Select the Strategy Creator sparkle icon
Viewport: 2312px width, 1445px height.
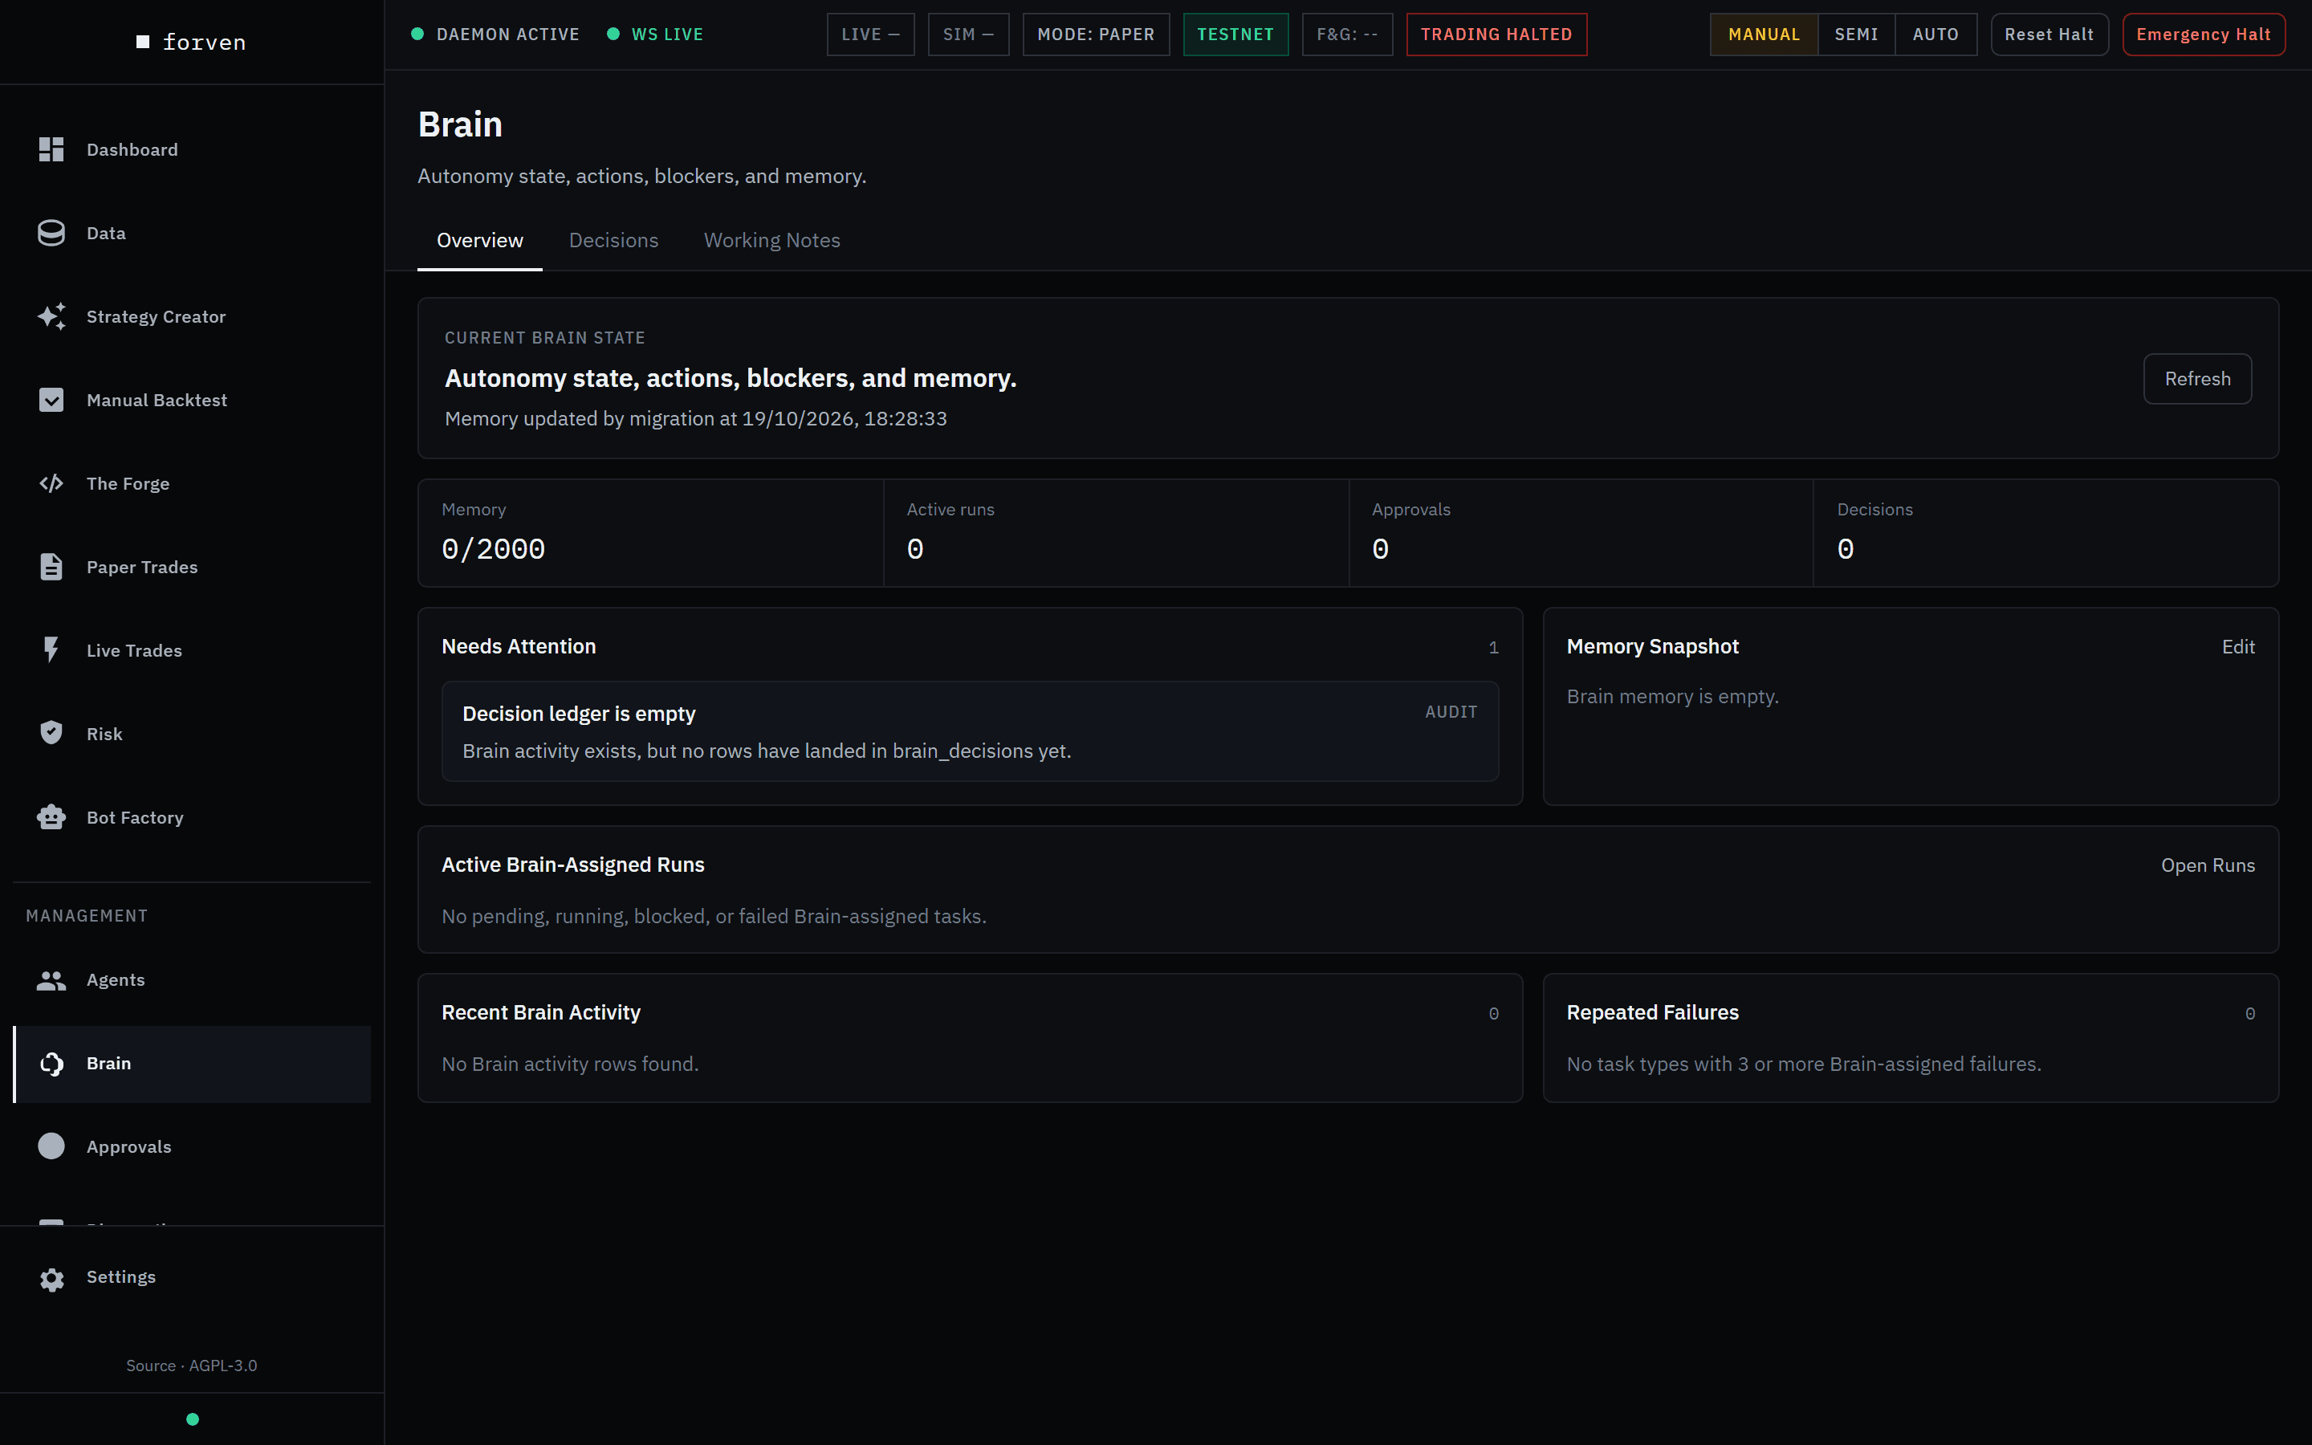pos(51,316)
